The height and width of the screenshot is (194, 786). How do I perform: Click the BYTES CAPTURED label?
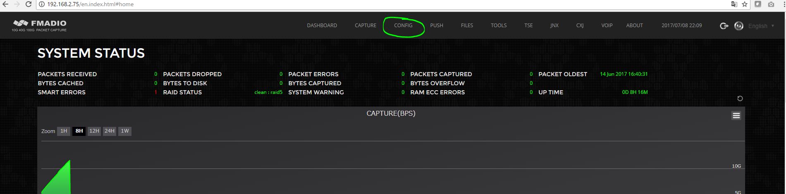(x=315, y=83)
